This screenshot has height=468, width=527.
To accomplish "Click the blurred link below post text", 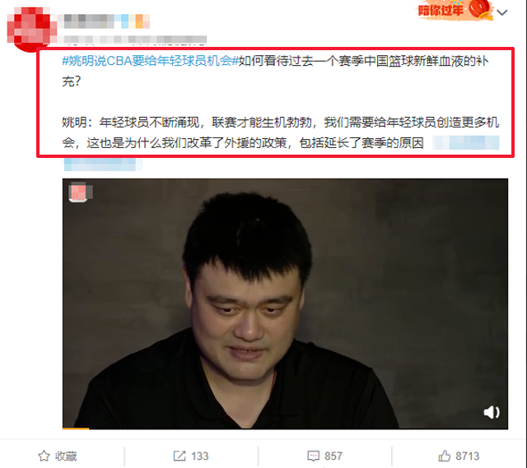I will click(103, 164).
